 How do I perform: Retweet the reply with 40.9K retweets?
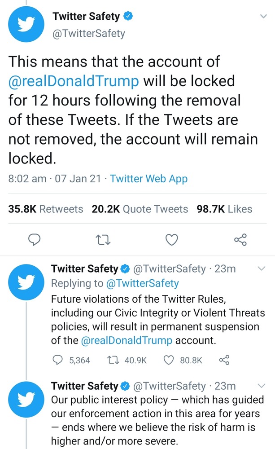[111, 360]
